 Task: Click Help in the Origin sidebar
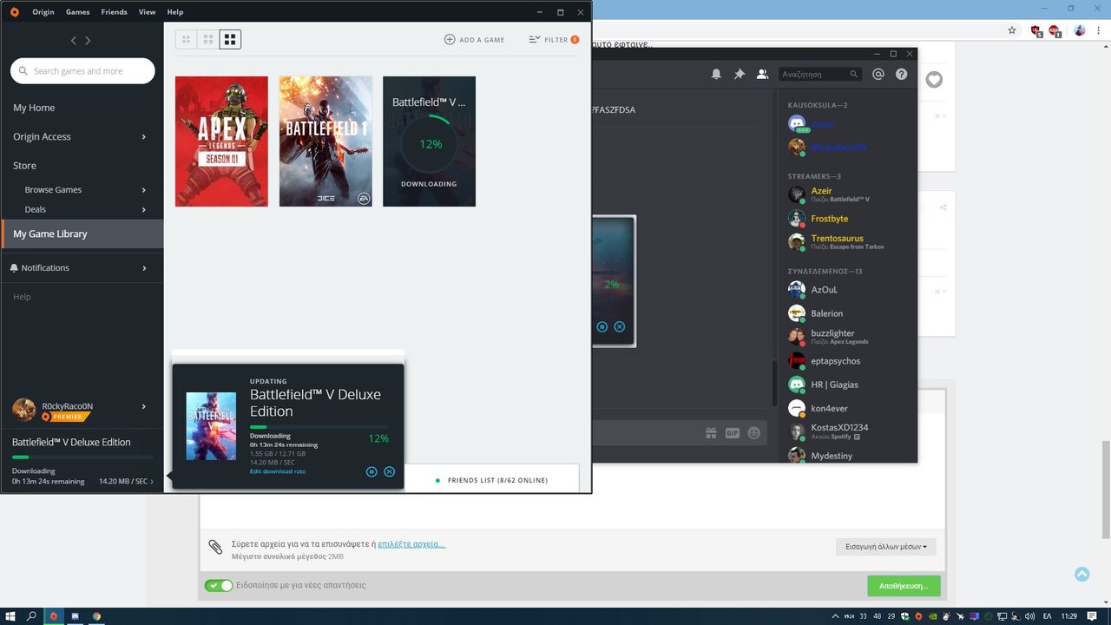(x=22, y=297)
